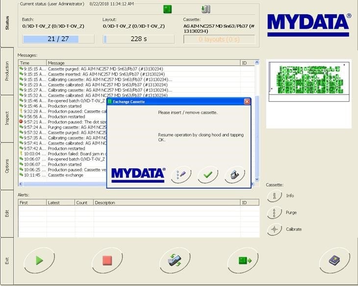358x286 pixels.
Task: Sort messages by Message column header
Action: point(143,63)
